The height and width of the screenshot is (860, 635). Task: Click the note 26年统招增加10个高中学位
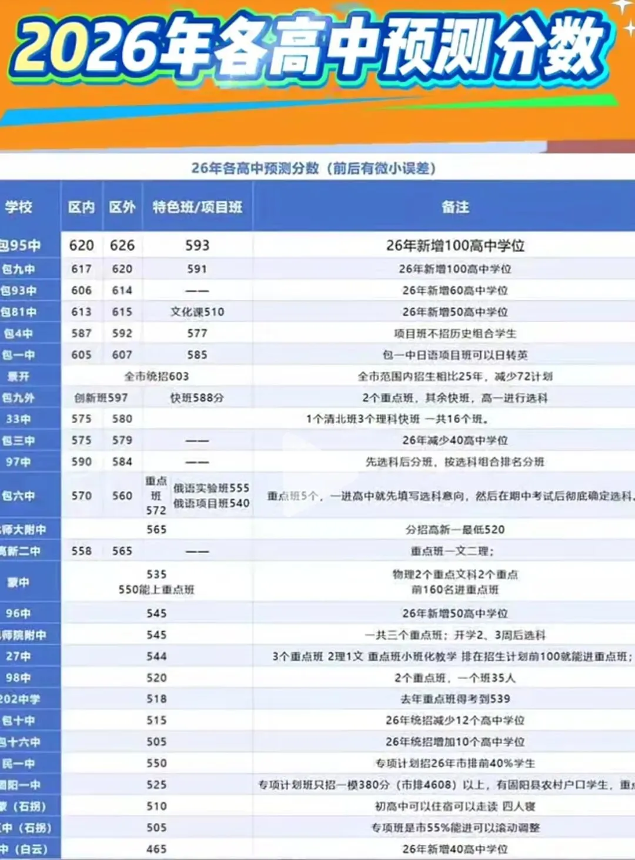(455, 742)
